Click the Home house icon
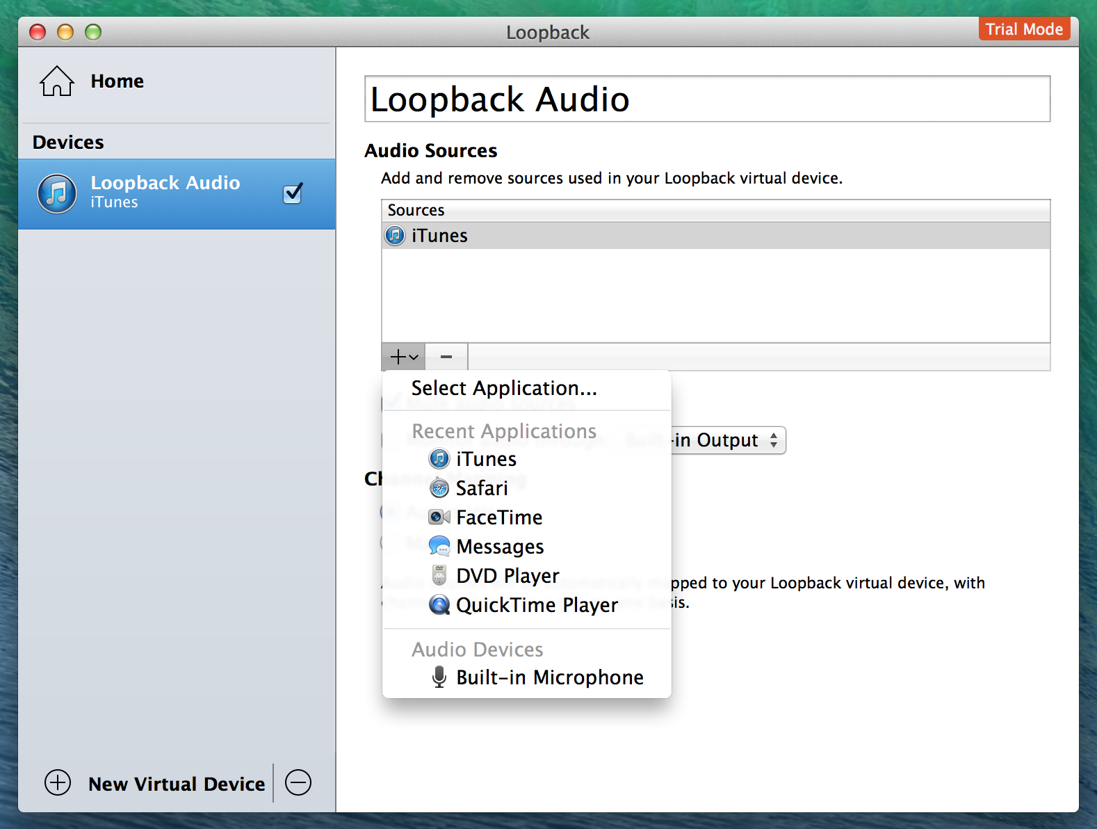The width and height of the screenshot is (1097, 829). 57,81
